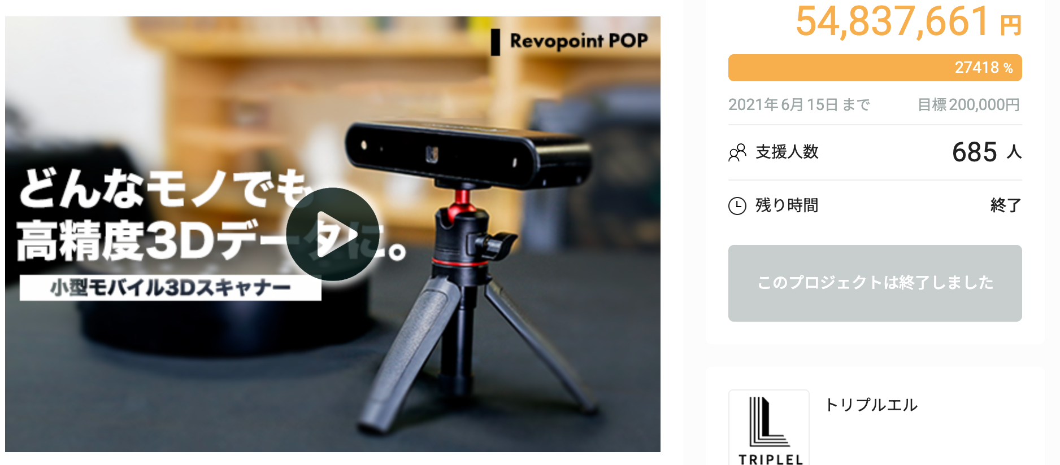Click the 小型モバイル3Dスキャナー banner in the thumbnail
Screen dimensions: 1060x465
pyautogui.click(x=171, y=287)
